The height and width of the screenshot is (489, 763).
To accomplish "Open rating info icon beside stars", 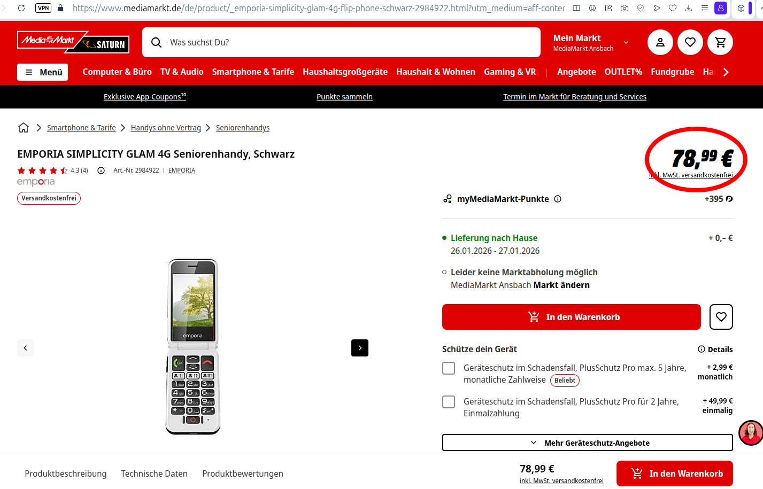I will click(x=101, y=170).
